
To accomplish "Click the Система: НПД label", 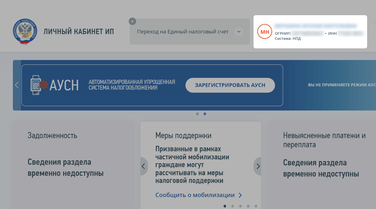I will [x=288, y=38].
